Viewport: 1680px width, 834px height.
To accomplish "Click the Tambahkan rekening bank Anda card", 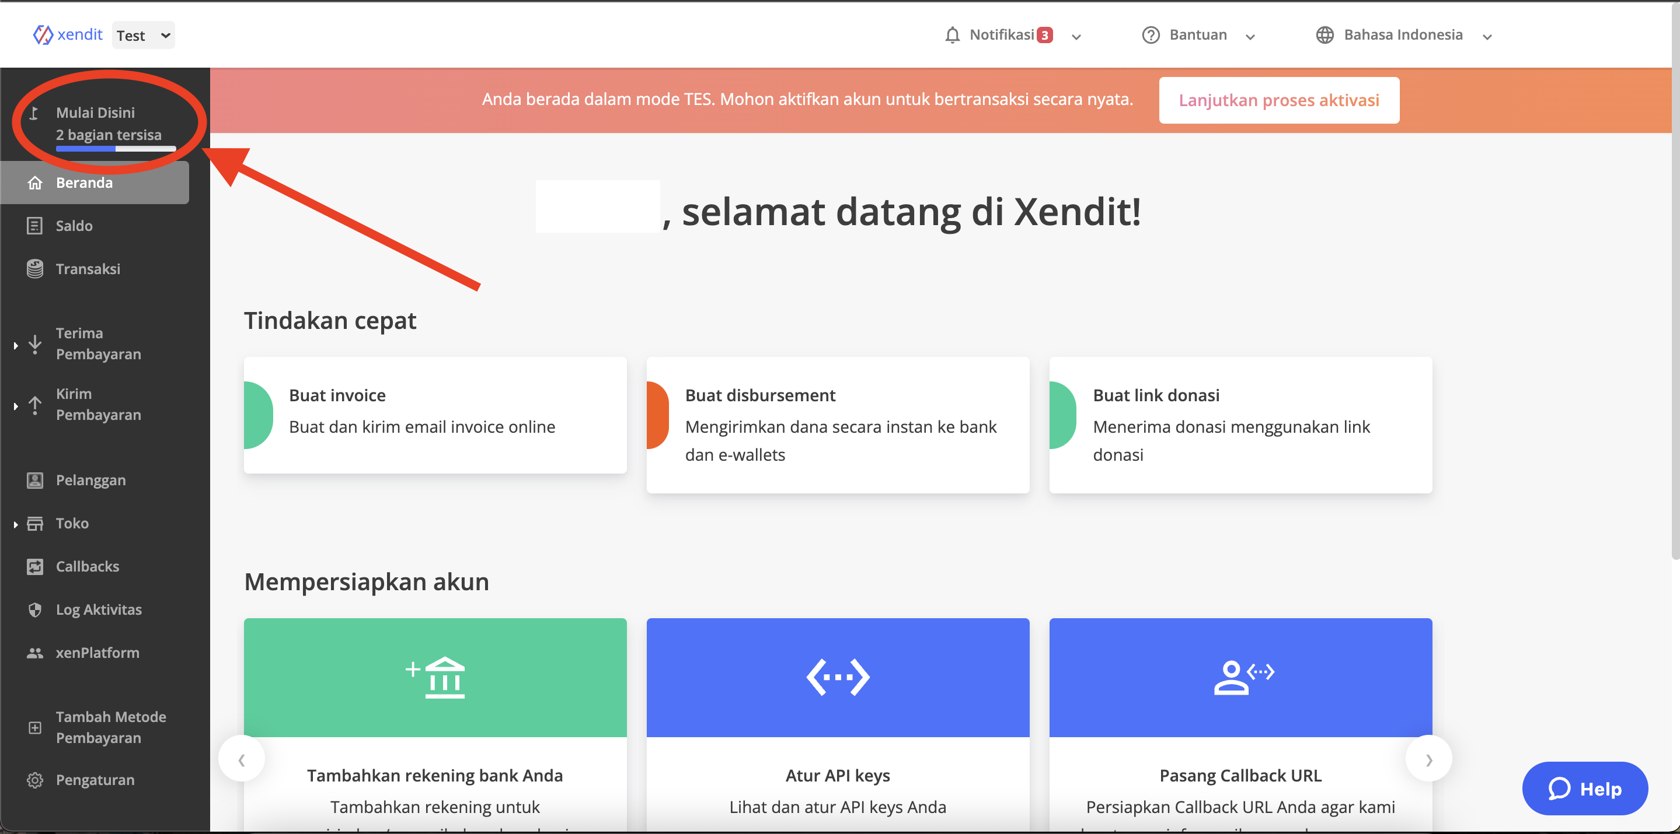I will pyautogui.click(x=435, y=724).
